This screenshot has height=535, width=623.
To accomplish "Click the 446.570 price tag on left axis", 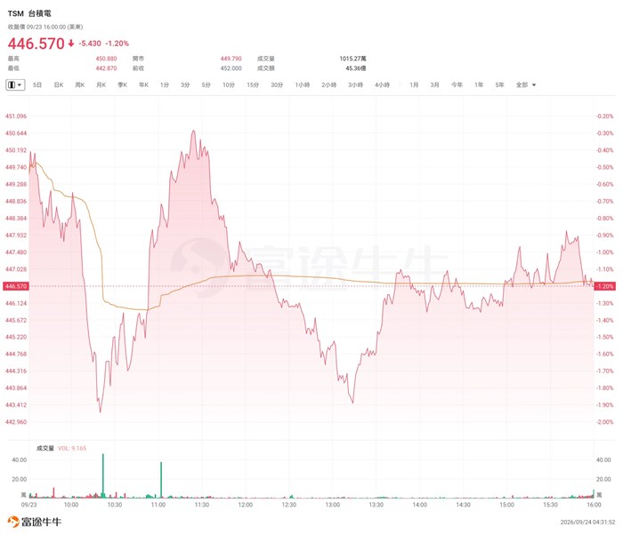I will pos(16,286).
